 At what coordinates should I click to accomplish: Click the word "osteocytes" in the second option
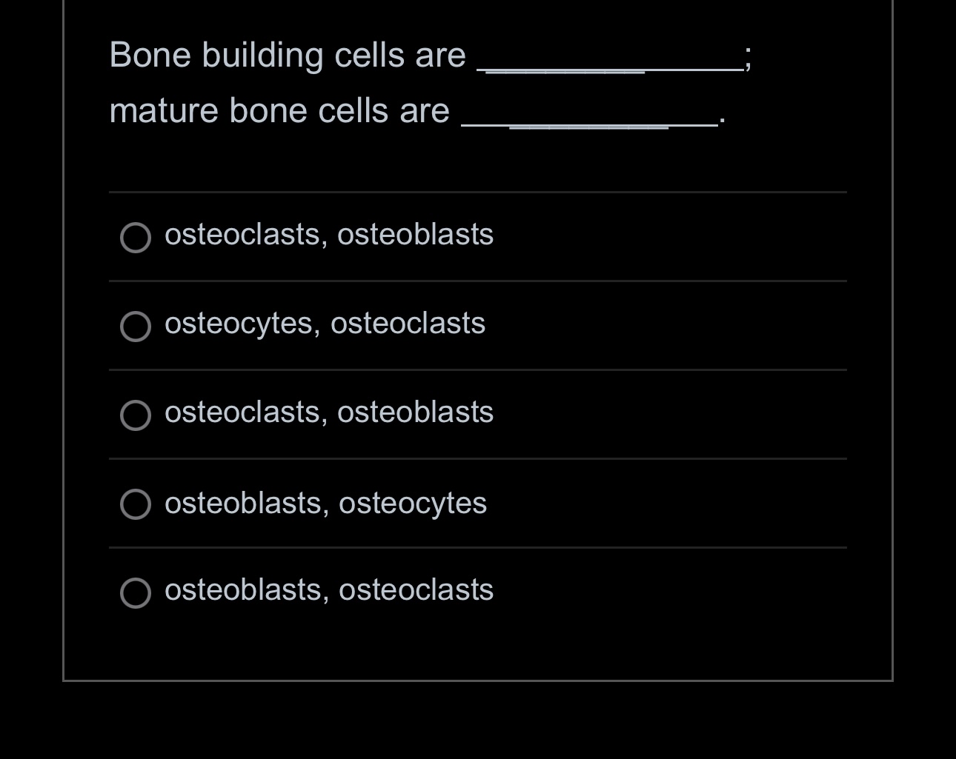(x=239, y=324)
